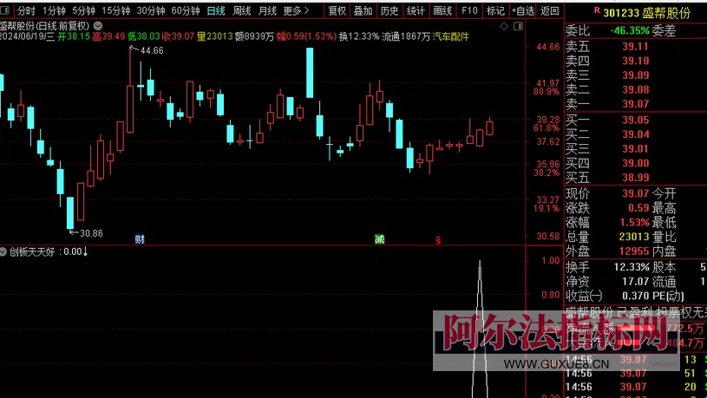Click the 净资 value 17.07

[x=635, y=282]
